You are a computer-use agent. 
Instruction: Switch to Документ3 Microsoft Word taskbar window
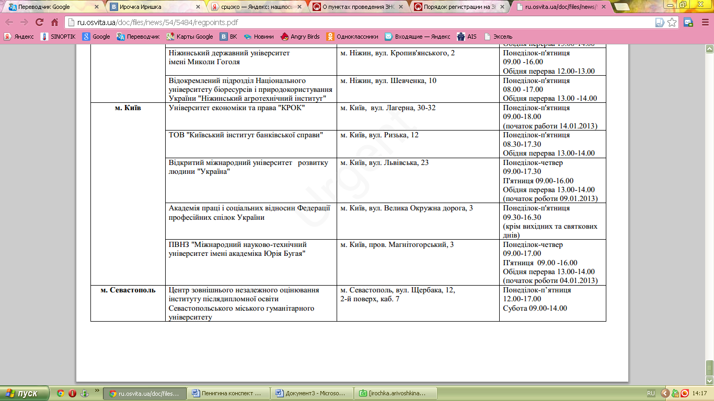click(313, 393)
